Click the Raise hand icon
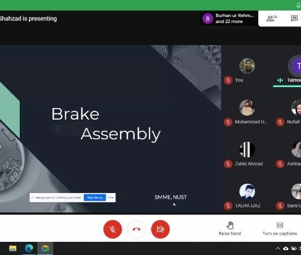The height and width of the screenshot is (255, 301). click(230, 225)
